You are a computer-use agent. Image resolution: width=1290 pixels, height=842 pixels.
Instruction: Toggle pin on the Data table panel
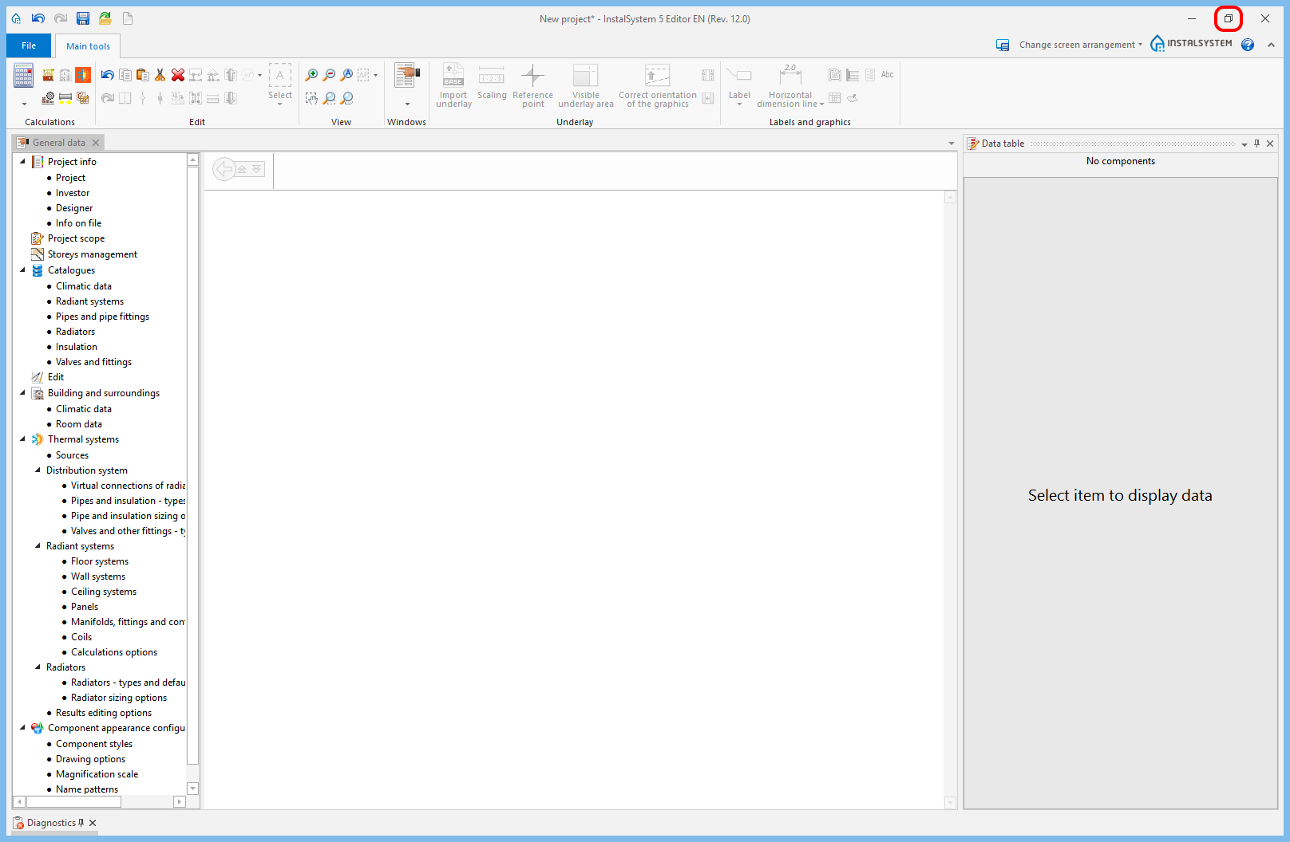(x=1256, y=144)
